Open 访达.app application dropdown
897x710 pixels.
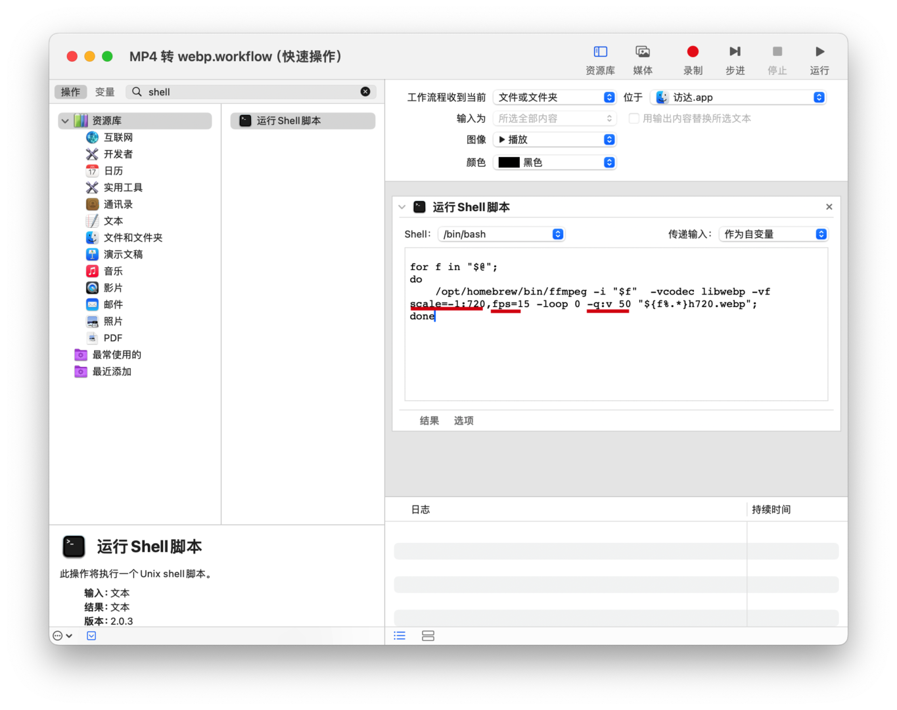pos(738,97)
